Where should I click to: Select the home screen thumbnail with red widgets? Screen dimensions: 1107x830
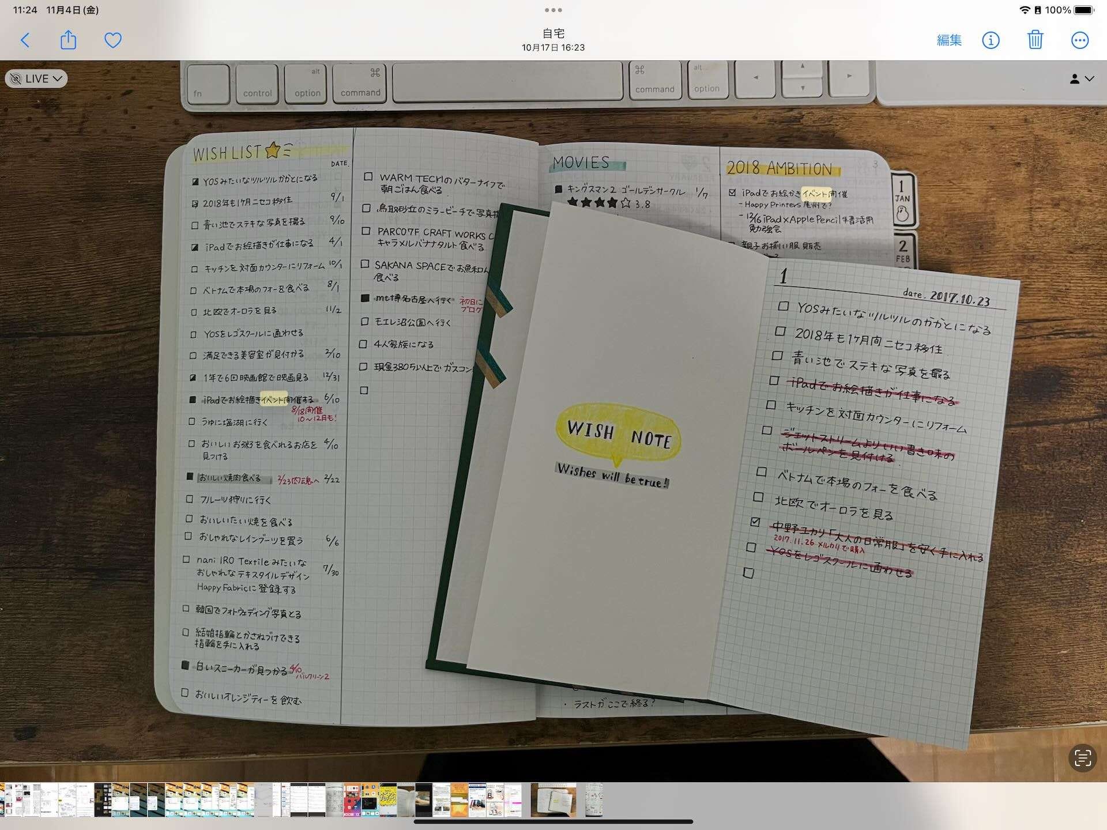point(352,799)
